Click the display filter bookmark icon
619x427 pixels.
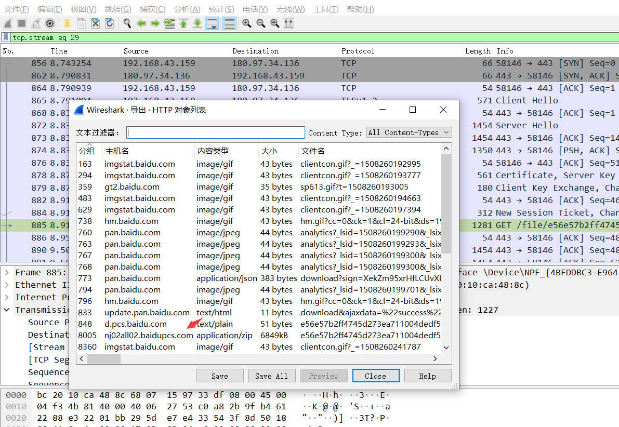(x=6, y=37)
